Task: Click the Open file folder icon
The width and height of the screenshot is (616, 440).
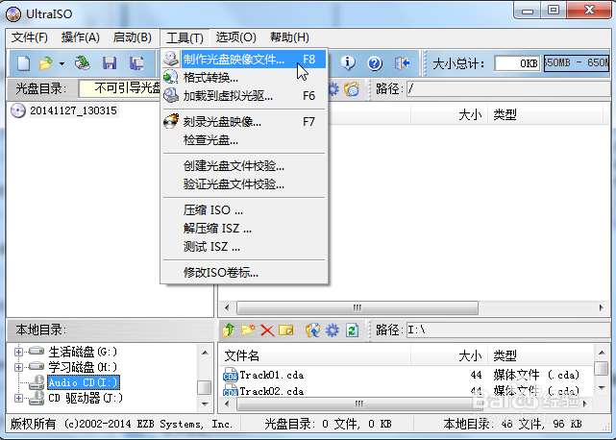Action: (x=45, y=62)
